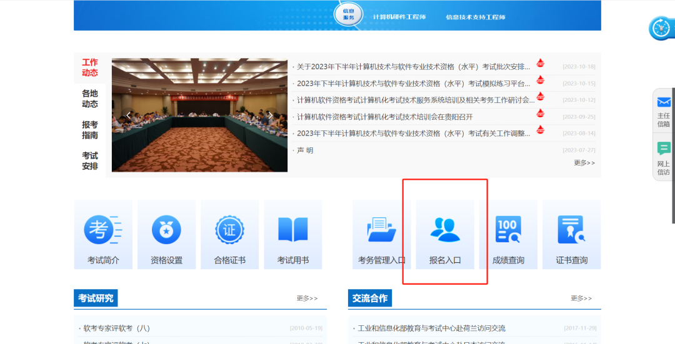The image size is (675, 344).
Task: Open news about 考试技术服务系统培训及相关考务工作研讨会
Action: tap(416, 100)
